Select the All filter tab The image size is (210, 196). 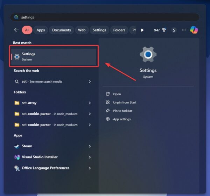click(x=27, y=30)
